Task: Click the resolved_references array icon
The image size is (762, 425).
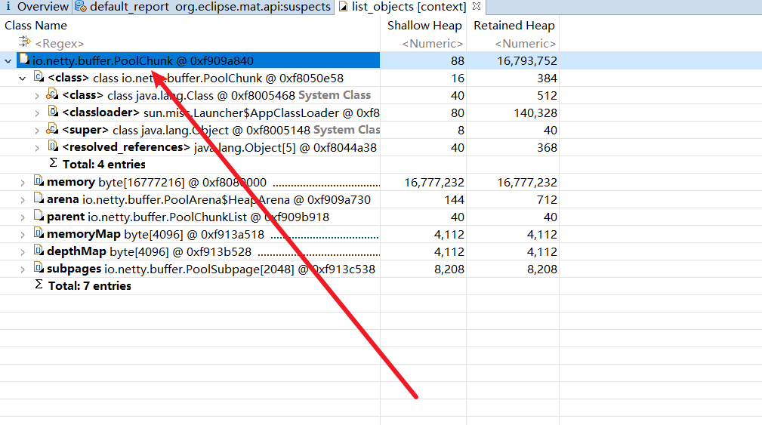Action: tap(53, 146)
